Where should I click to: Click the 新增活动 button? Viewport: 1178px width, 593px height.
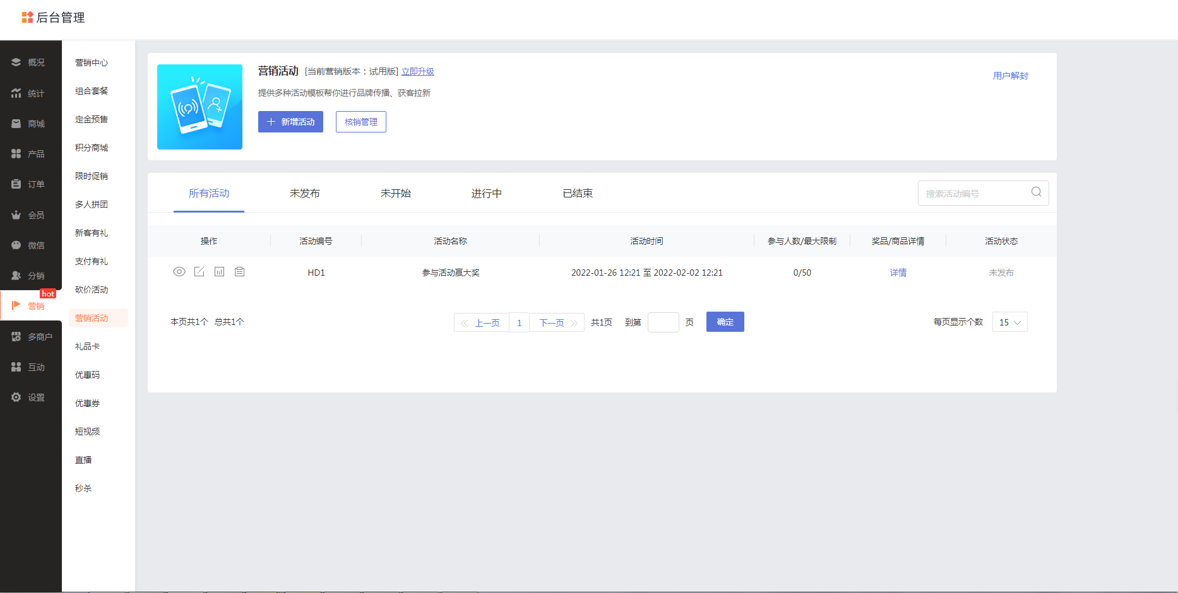click(290, 122)
